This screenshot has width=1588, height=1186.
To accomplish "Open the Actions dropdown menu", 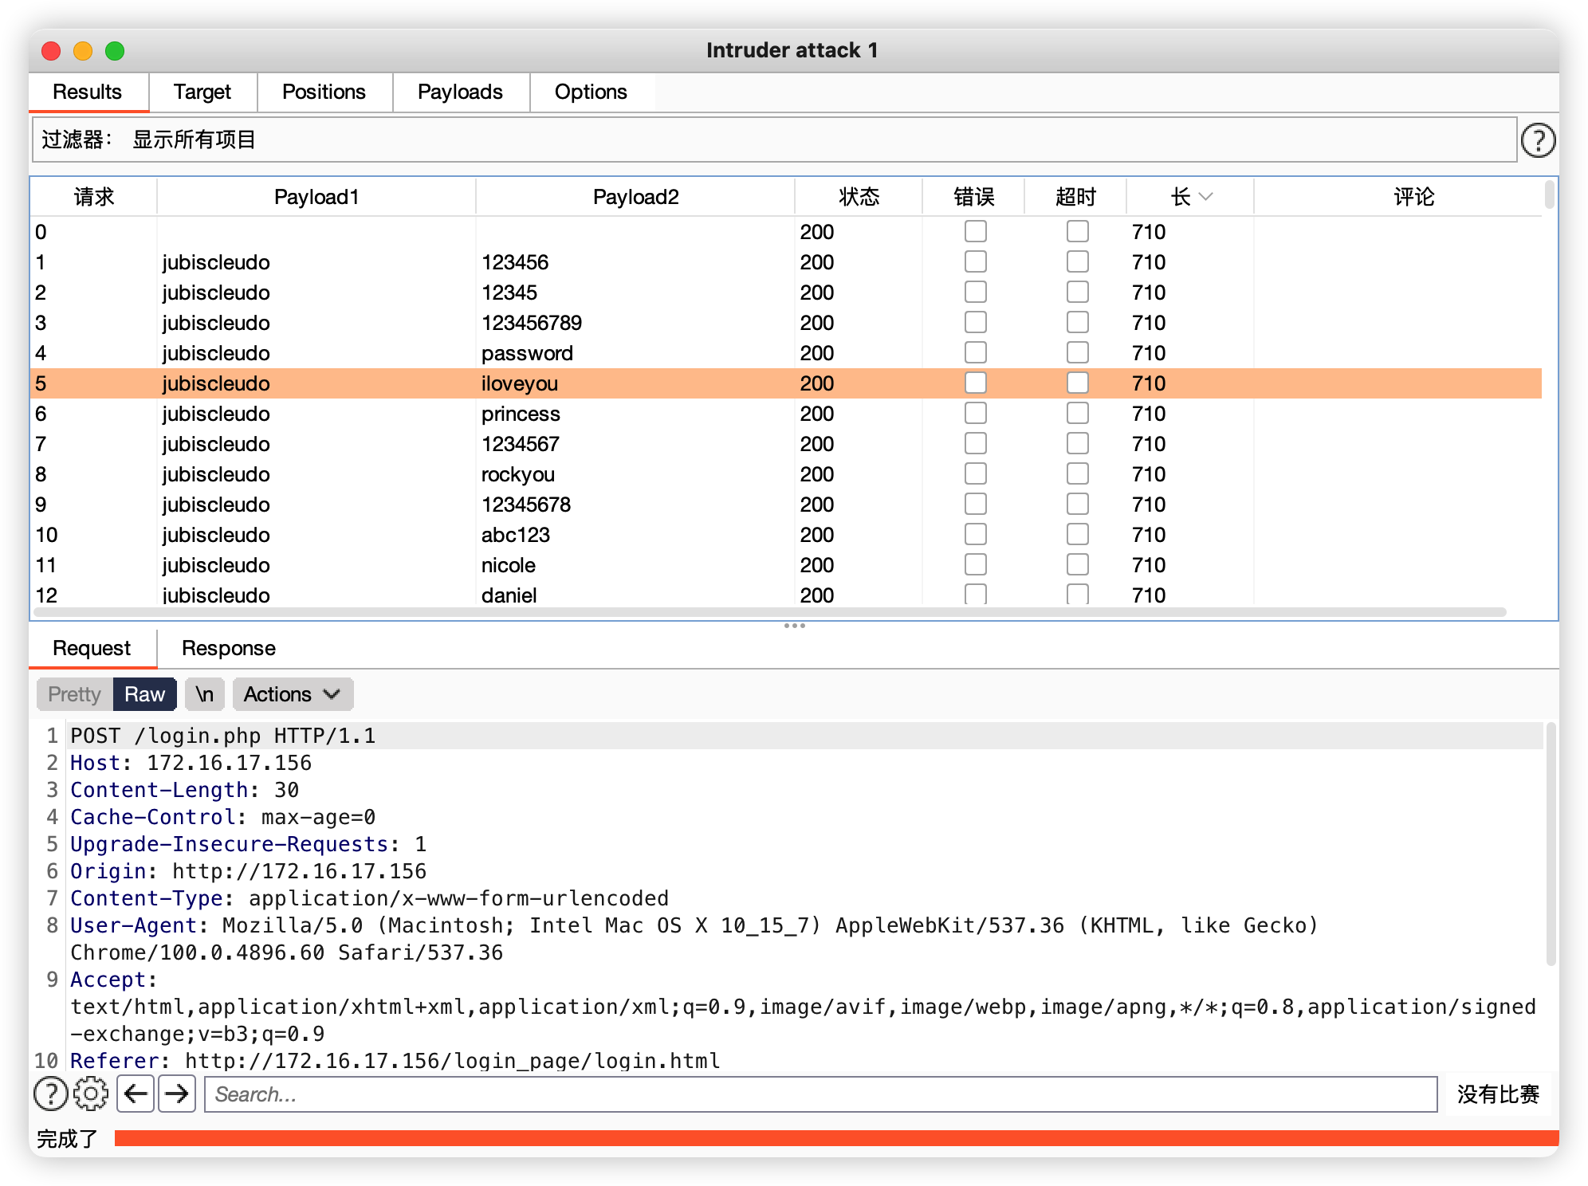I will click(292, 694).
